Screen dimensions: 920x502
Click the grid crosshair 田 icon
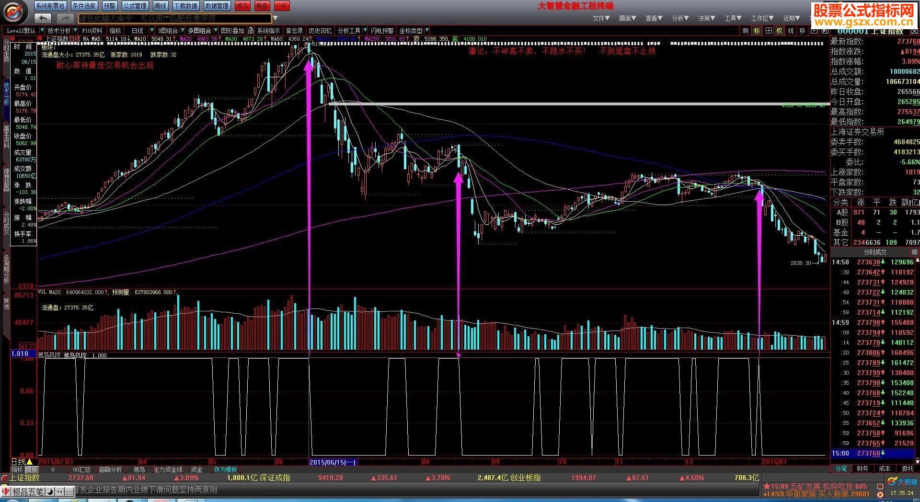point(768,31)
